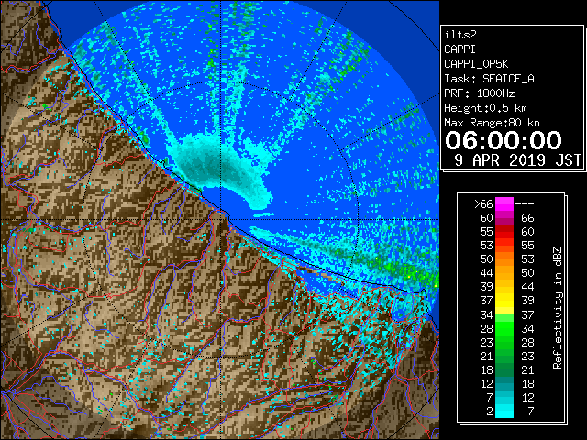Click the cyan 2–7 legend color band

coord(504,411)
